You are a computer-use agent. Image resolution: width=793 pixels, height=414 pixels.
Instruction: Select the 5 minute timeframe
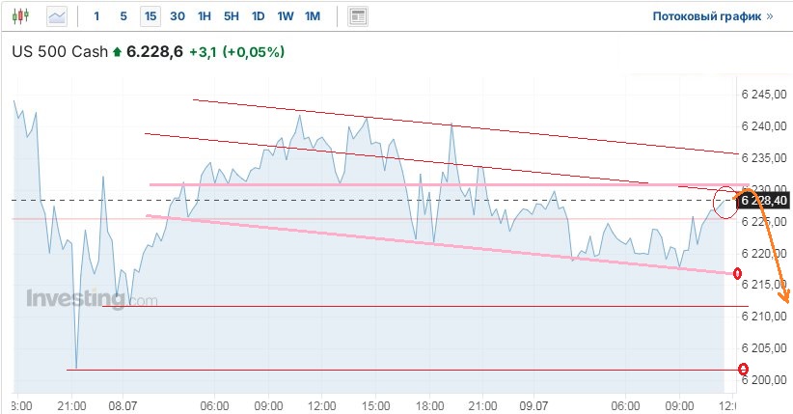pos(123,16)
